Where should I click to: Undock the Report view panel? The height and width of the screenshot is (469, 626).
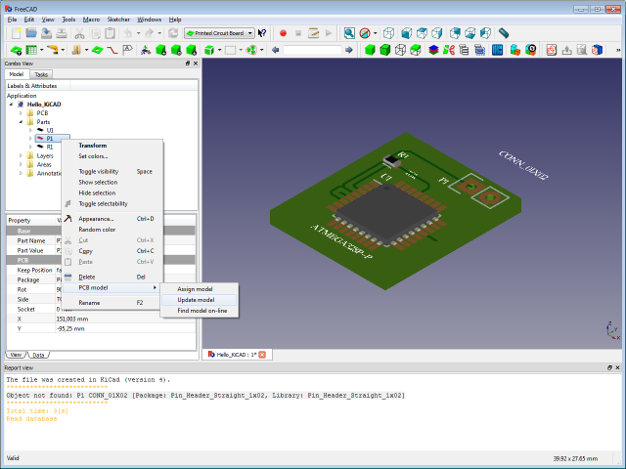click(609, 367)
